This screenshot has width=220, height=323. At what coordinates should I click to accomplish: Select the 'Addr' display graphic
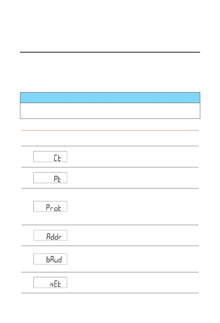(x=50, y=235)
